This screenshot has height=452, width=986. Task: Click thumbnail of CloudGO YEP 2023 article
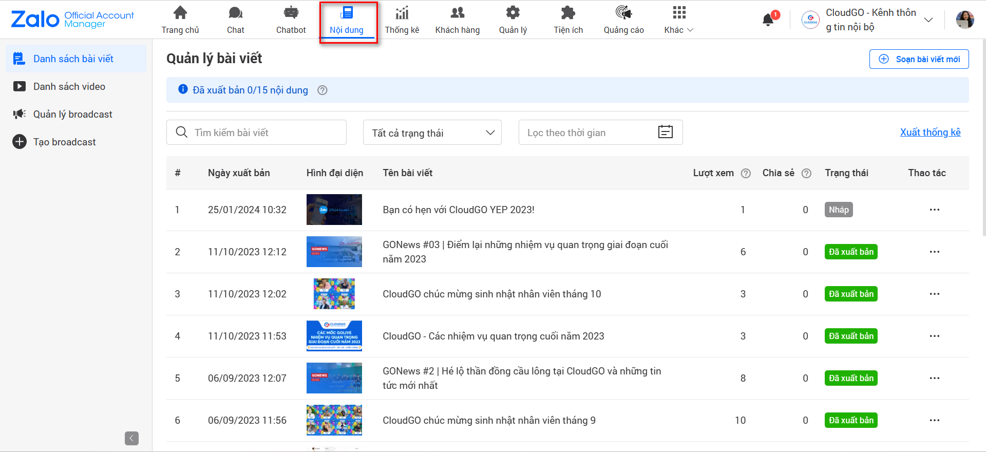click(334, 210)
